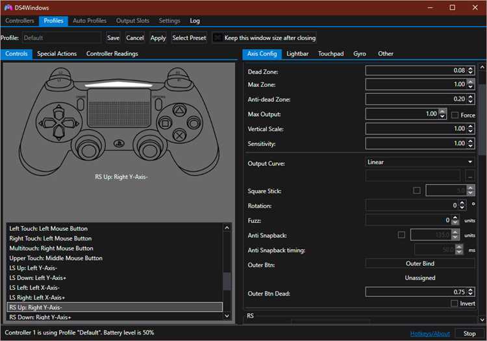Click the cross button on controller diagram
The height and width of the screenshot is (341, 487).
click(179, 135)
